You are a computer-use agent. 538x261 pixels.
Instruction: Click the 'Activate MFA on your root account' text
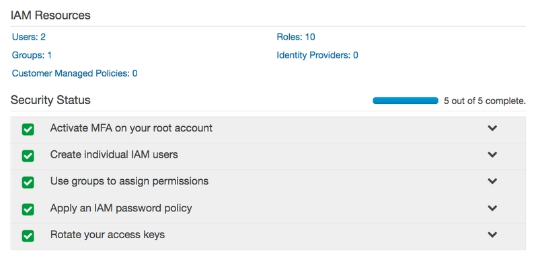[x=131, y=128]
